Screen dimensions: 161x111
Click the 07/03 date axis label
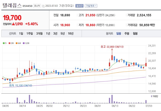pyautogui.click(x=149, y=106)
